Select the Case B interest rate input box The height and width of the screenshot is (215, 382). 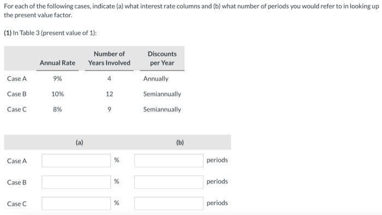(76, 182)
